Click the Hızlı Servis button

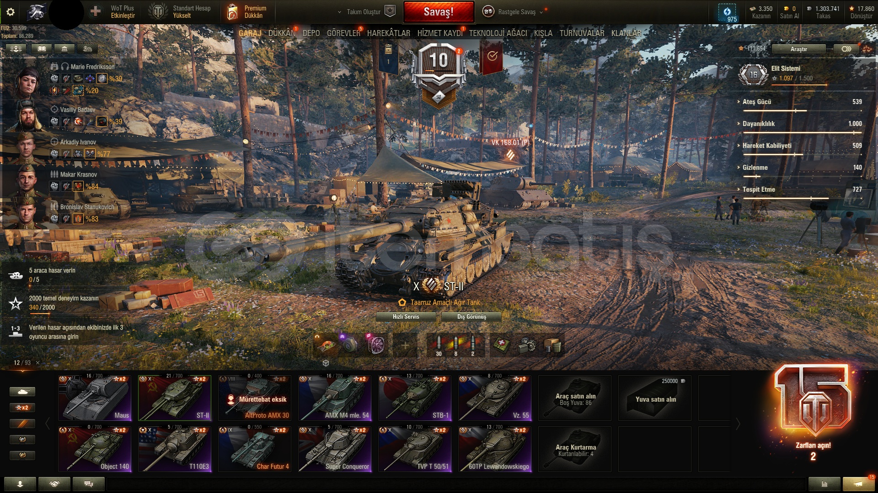pos(406,317)
